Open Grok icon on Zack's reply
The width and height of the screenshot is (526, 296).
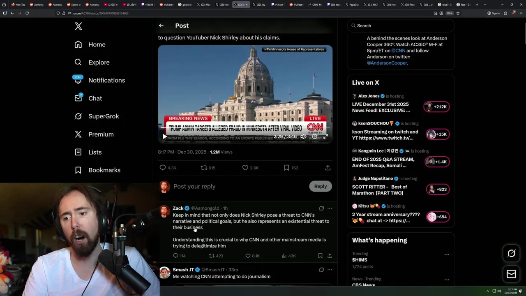321,208
